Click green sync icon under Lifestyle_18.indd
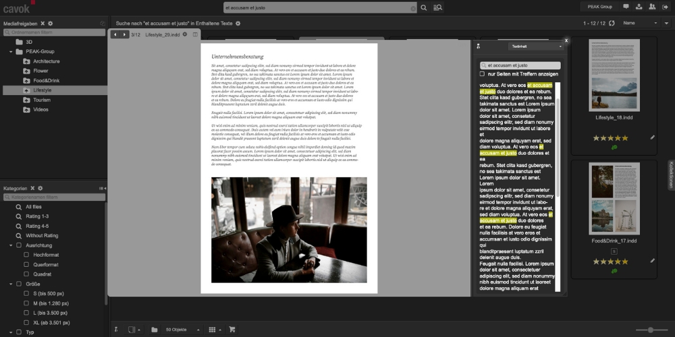The height and width of the screenshot is (337, 675). 614,148
